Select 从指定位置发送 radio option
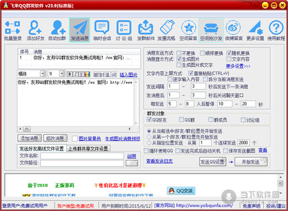Viewport: 288px width, 211px height. 149,143
